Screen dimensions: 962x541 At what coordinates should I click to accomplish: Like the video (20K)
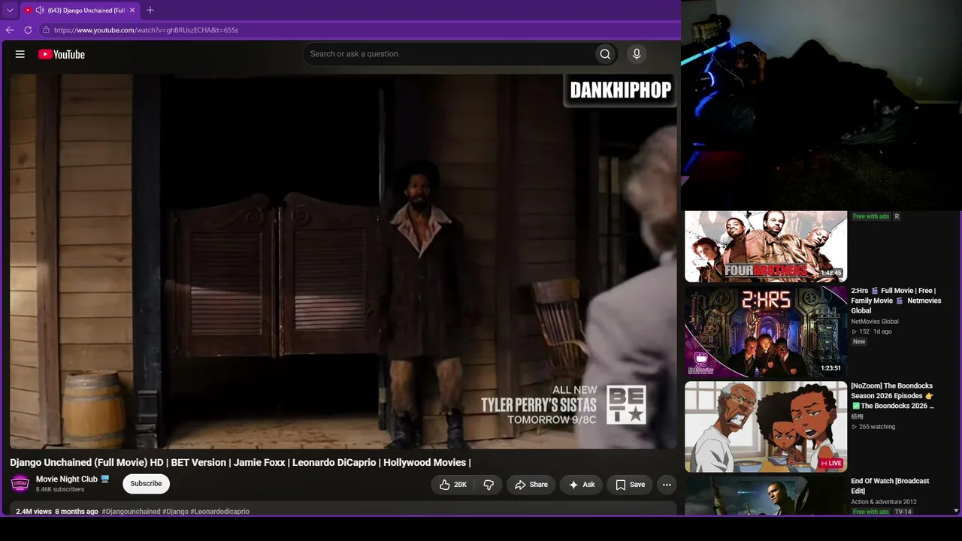click(x=453, y=485)
